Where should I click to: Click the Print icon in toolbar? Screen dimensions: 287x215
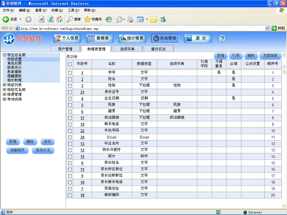(x=130, y=19)
